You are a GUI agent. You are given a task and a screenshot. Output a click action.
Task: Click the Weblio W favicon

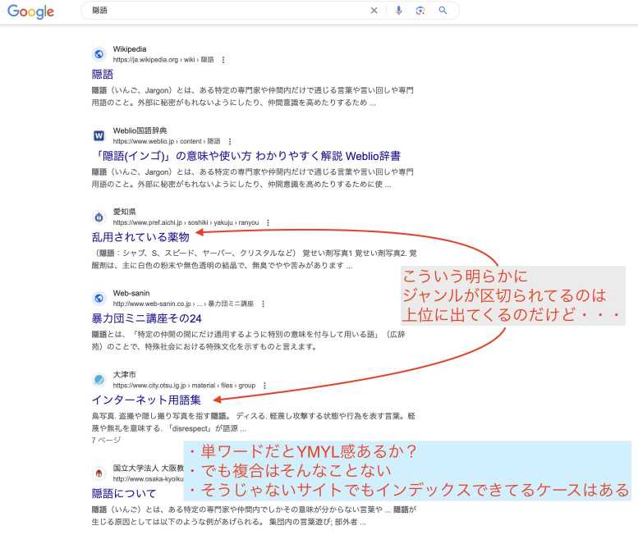pos(99,135)
